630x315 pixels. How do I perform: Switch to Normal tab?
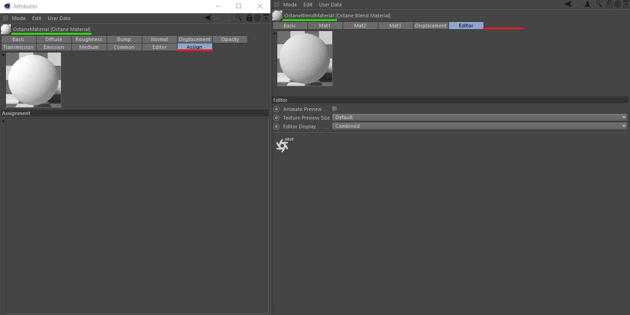click(159, 39)
